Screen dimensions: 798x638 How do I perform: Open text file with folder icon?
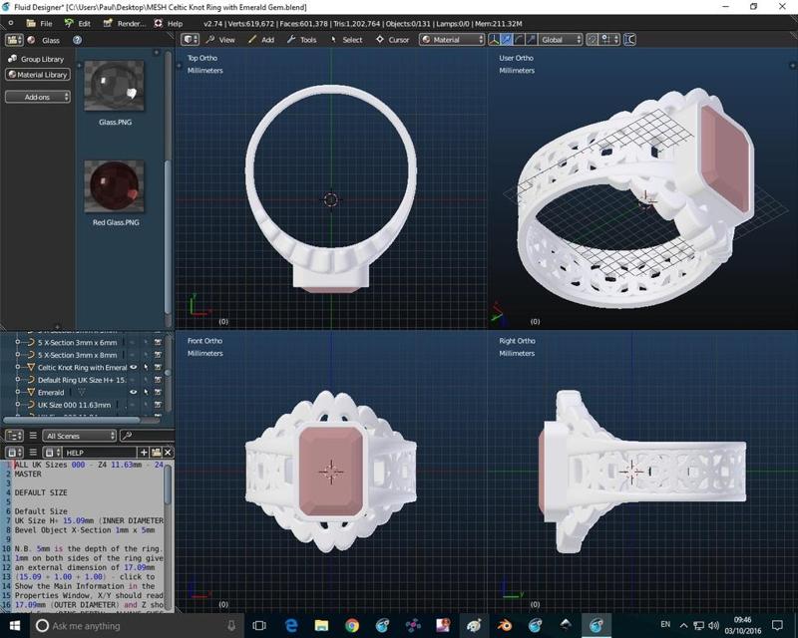(x=154, y=453)
